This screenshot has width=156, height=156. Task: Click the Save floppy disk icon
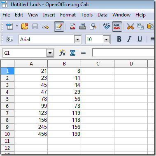[x=35, y=26]
